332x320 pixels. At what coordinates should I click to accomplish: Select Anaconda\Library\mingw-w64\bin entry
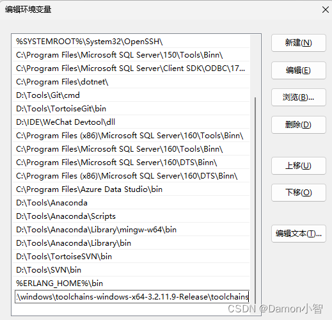[130, 230]
